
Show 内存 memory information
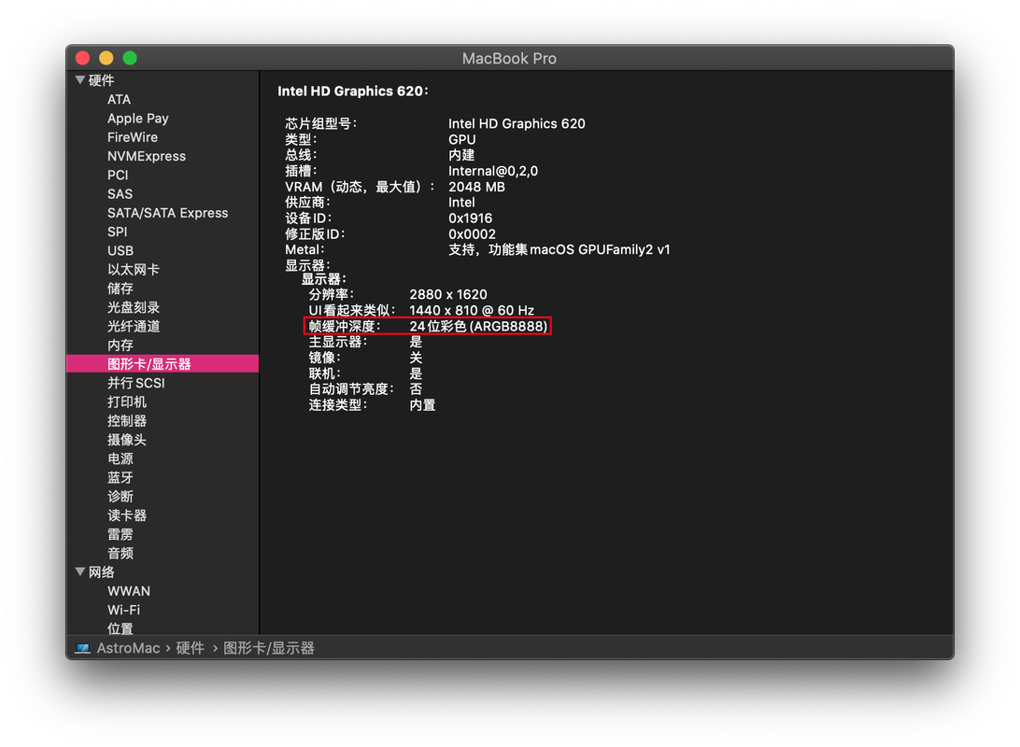120,345
